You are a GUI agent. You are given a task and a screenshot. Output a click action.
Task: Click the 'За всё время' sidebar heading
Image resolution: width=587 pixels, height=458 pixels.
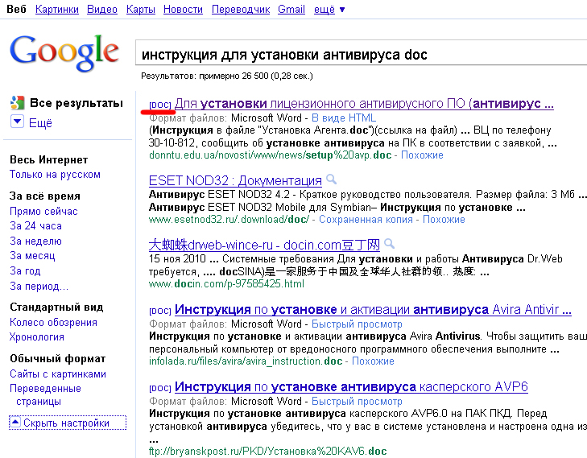click(45, 196)
